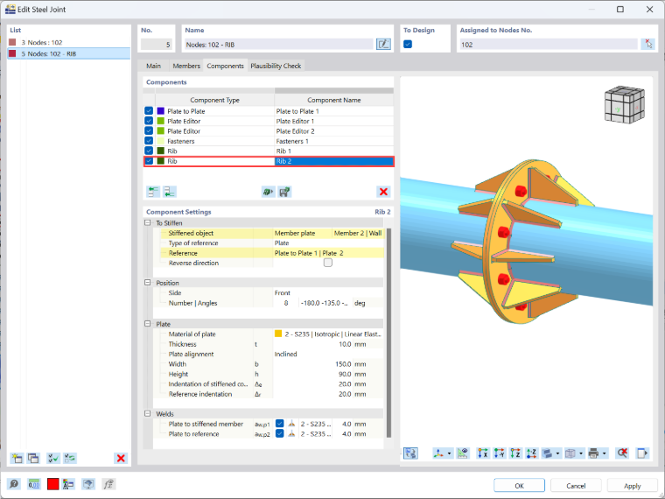Click the move component down icon
Image resolution: width=665 pixels, height=499 pixels.
(x=170, y=192)
